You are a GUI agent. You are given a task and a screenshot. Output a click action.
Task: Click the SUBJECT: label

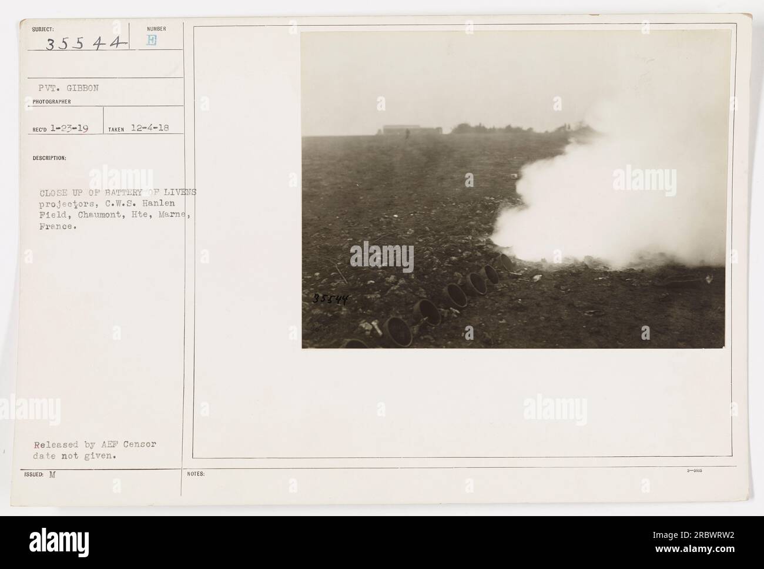[42, 29]
